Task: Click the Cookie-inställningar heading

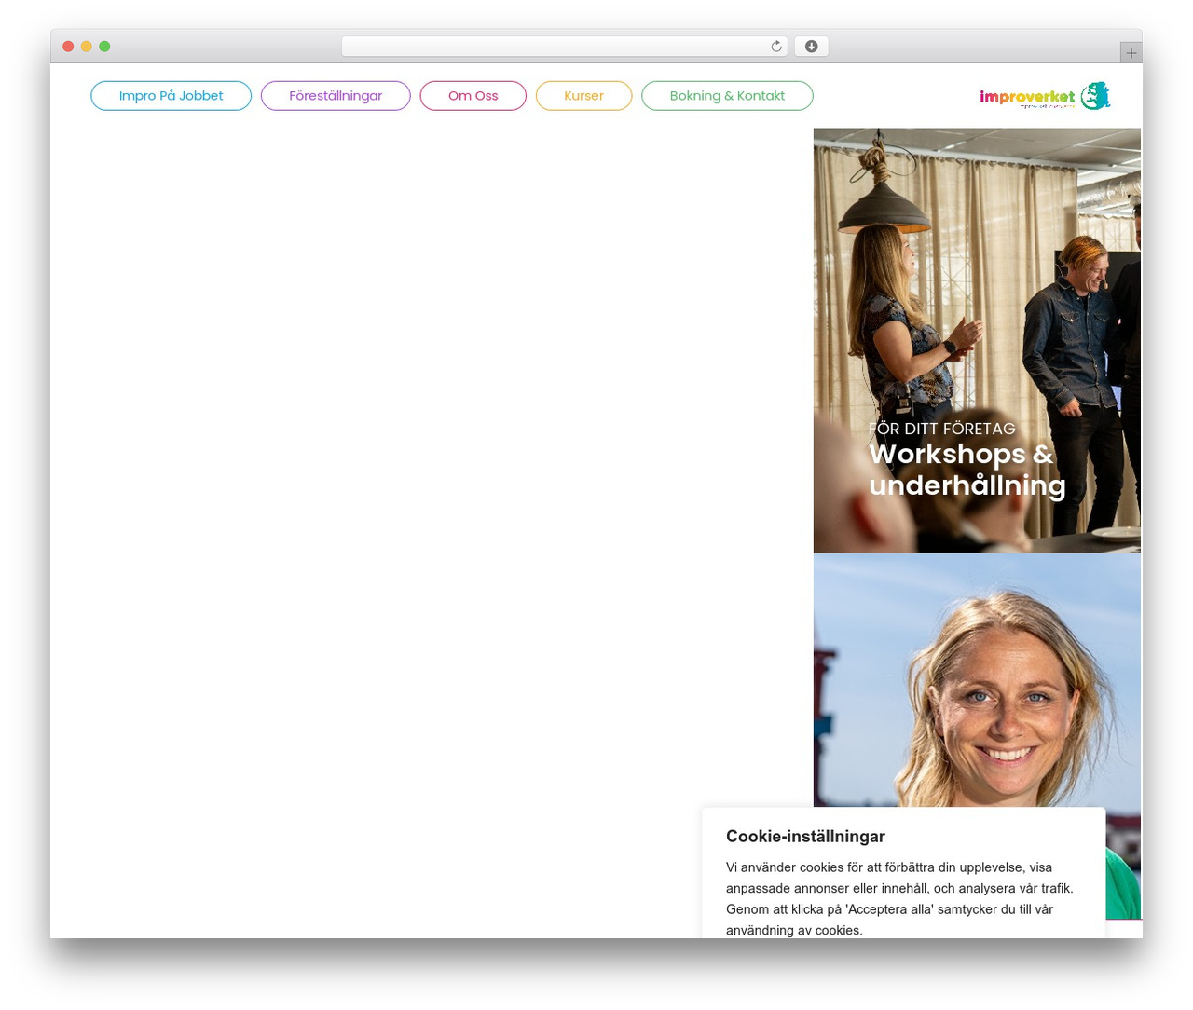Action: 805,837
